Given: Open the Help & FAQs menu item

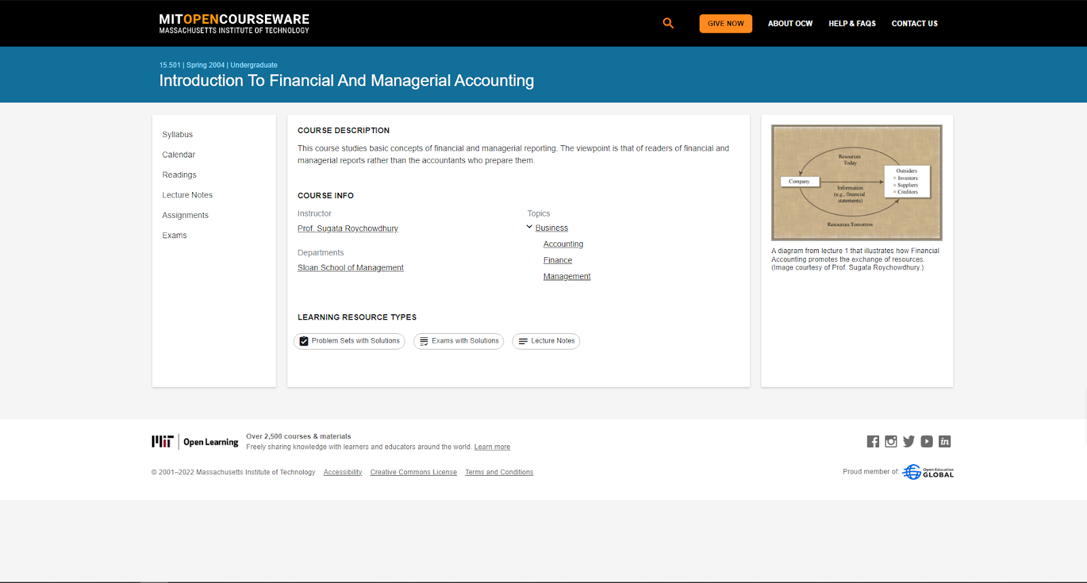Looking at the screenshot, I should (852, 24).
